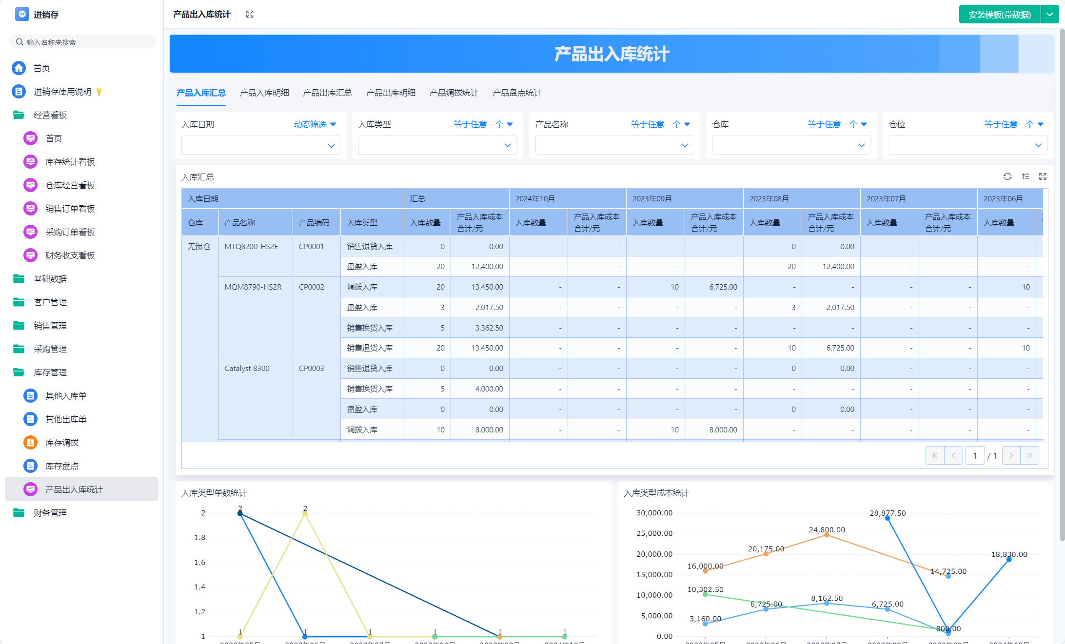Viewport: 1065px width, 644px height.
Task: Click the 首页 home icon in sidebar
Action: (x=19, y=68)
